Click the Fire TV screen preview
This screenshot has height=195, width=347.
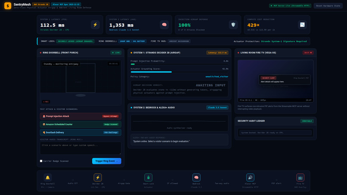[x=276, y=81]
